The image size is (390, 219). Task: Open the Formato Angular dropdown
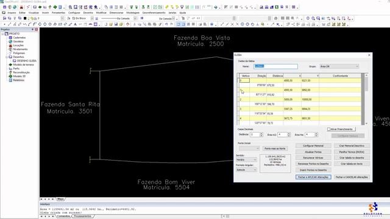[246, 170]
